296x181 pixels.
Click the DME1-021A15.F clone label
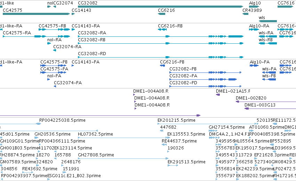click(x=233, y=91)
